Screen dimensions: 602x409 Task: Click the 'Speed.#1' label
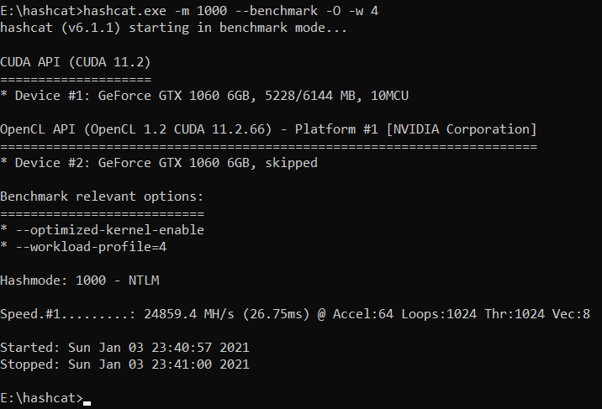30,314
